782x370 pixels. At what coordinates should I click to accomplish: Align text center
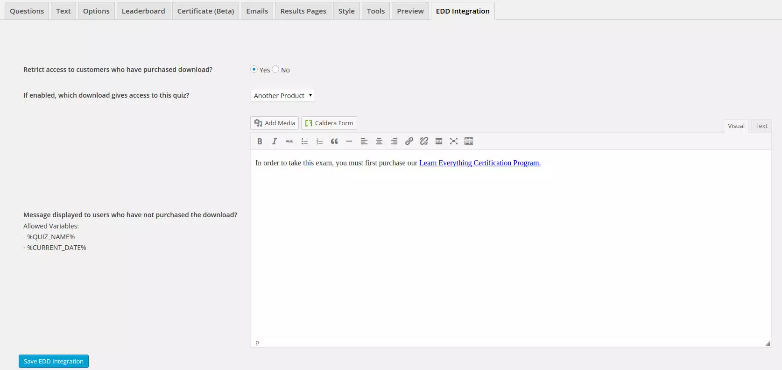pyautogui.click(x=379, y=141)
